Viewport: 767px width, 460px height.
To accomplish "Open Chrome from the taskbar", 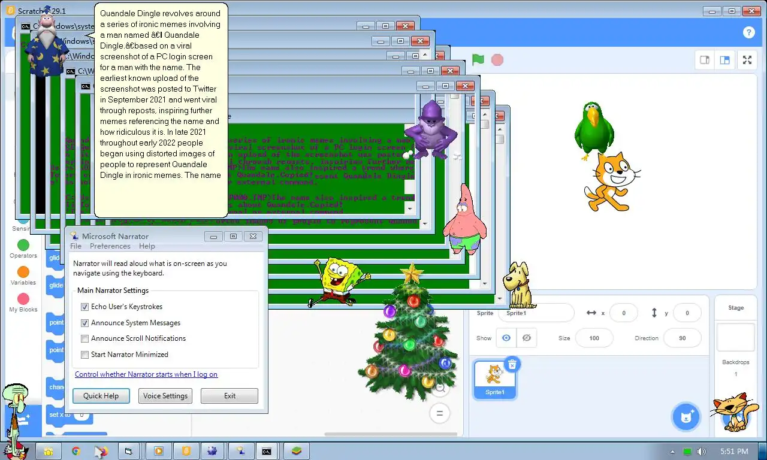I will click(76, 451).
